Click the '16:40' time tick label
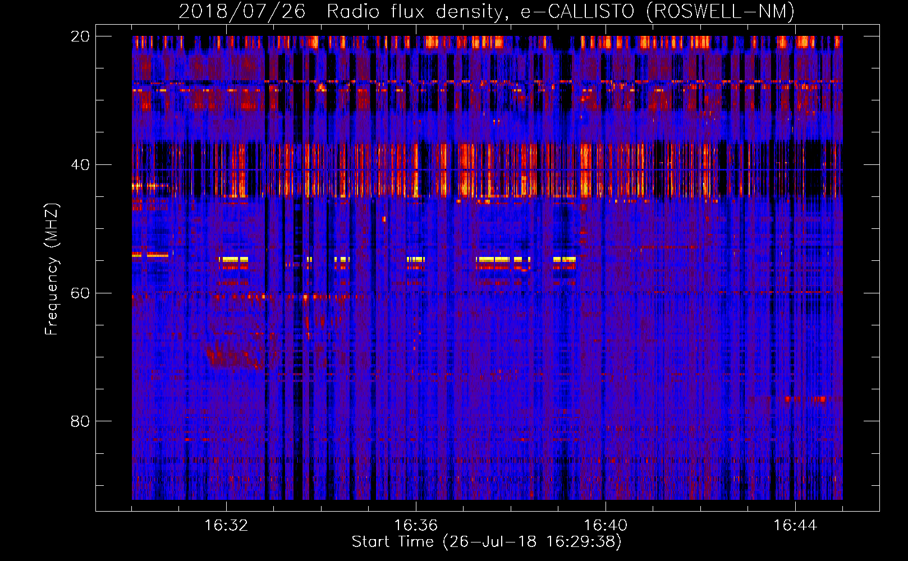908x561 pixels. [x=606, y=526]
